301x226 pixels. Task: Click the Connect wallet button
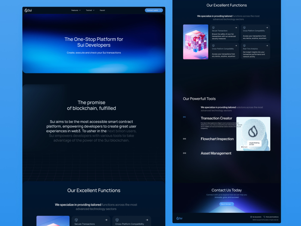[x=154, y=10]
